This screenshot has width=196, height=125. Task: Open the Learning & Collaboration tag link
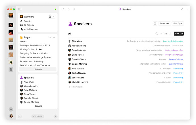[x=173, y=41]
